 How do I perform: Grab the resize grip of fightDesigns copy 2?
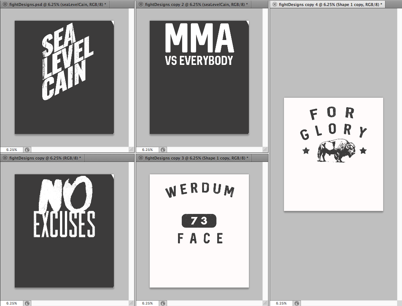(265, 149)
